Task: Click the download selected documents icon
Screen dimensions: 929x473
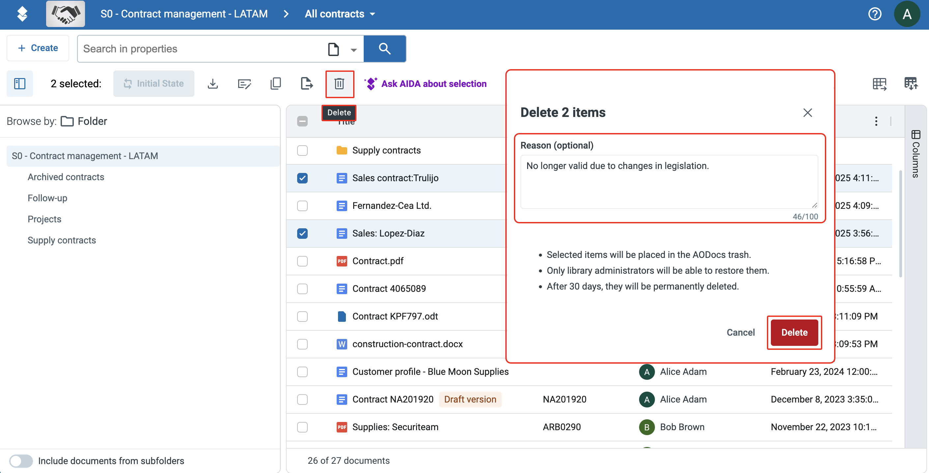Action: pyautogui.click(x=213, y=84)
